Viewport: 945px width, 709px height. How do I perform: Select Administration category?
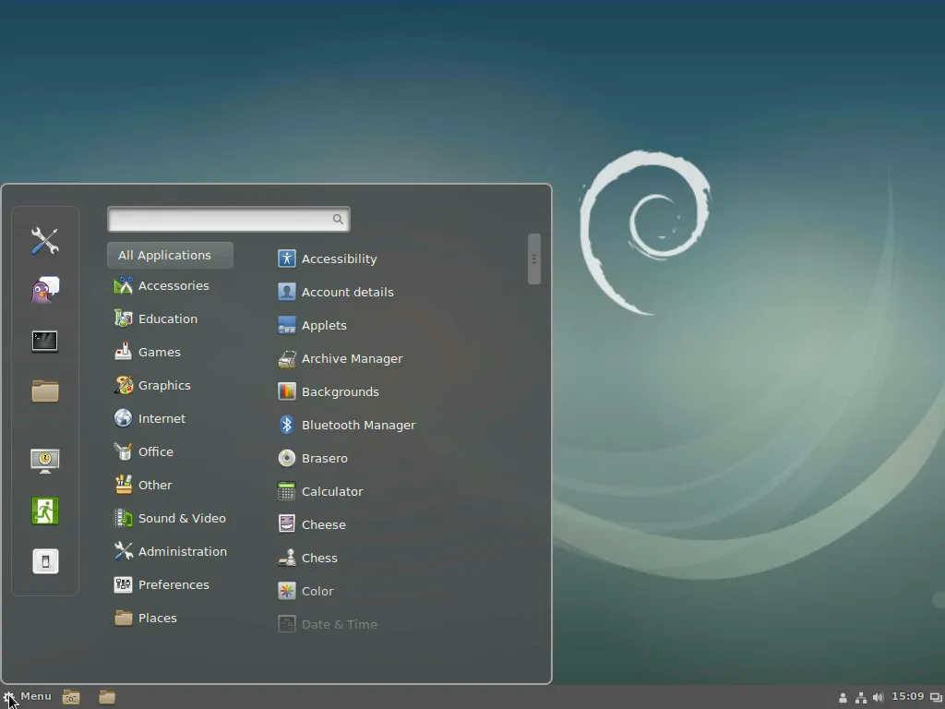pyautogui.click(x=170, y=551)
